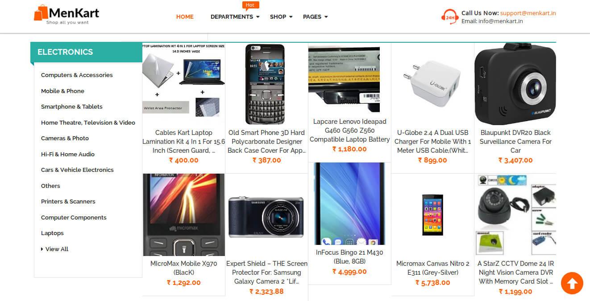
Task: Select the Printers & Scanners category
Action: pyautogui.click(x=68, y=201)
